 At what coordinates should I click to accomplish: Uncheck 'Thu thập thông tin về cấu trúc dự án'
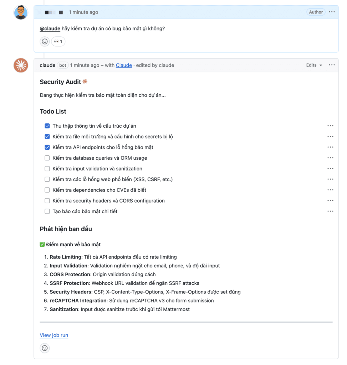pos(47,126)
